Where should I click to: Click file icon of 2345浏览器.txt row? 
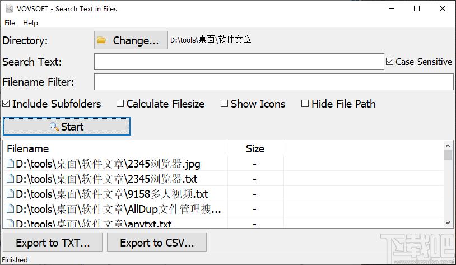[x=10, y=179]
